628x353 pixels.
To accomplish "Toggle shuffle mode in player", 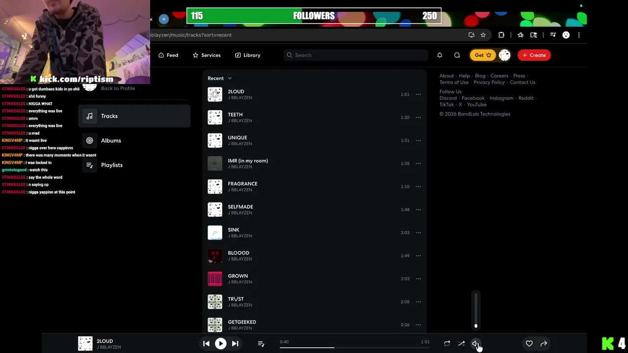I will (461, 344).
